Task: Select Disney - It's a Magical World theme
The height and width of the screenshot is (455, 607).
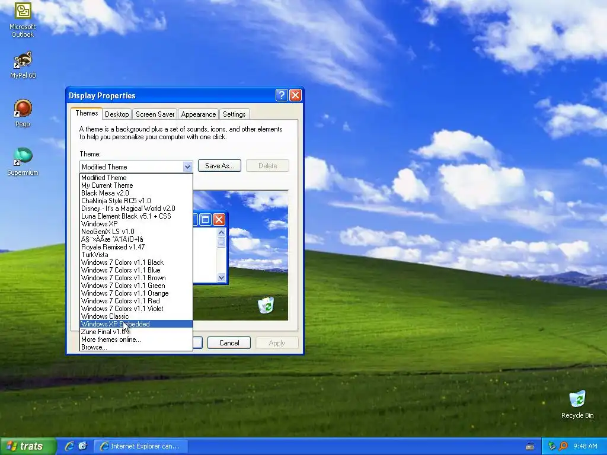Action: (136, 209)
